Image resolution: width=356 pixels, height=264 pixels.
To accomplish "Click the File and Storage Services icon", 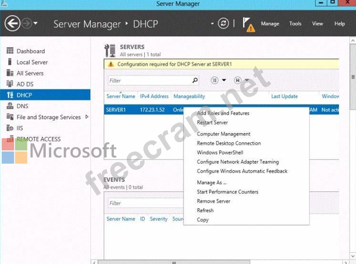I will point(10,117).
